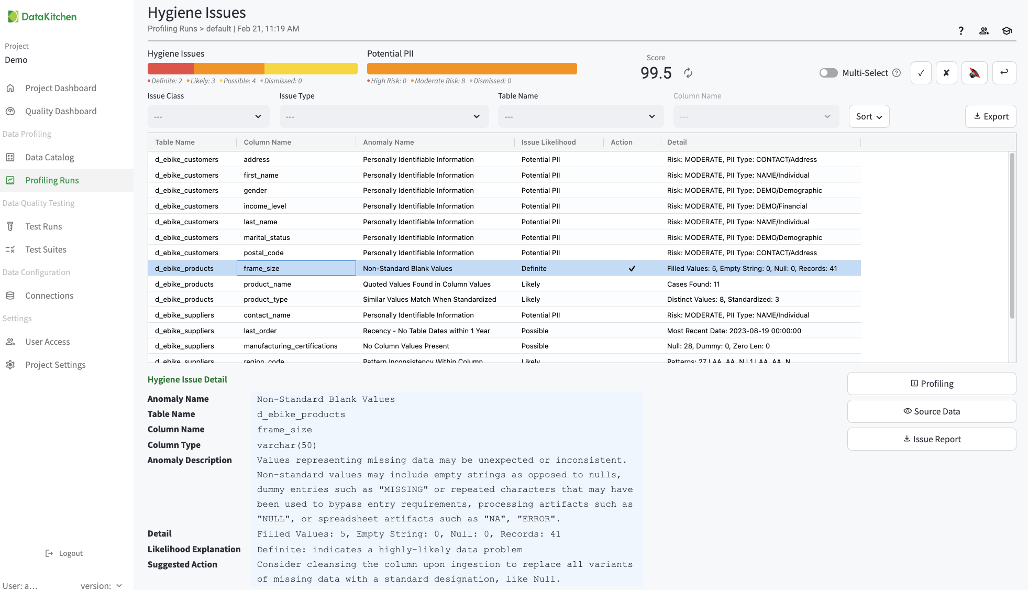
Task: Click the score refresh icon
Action: point(688,73)
